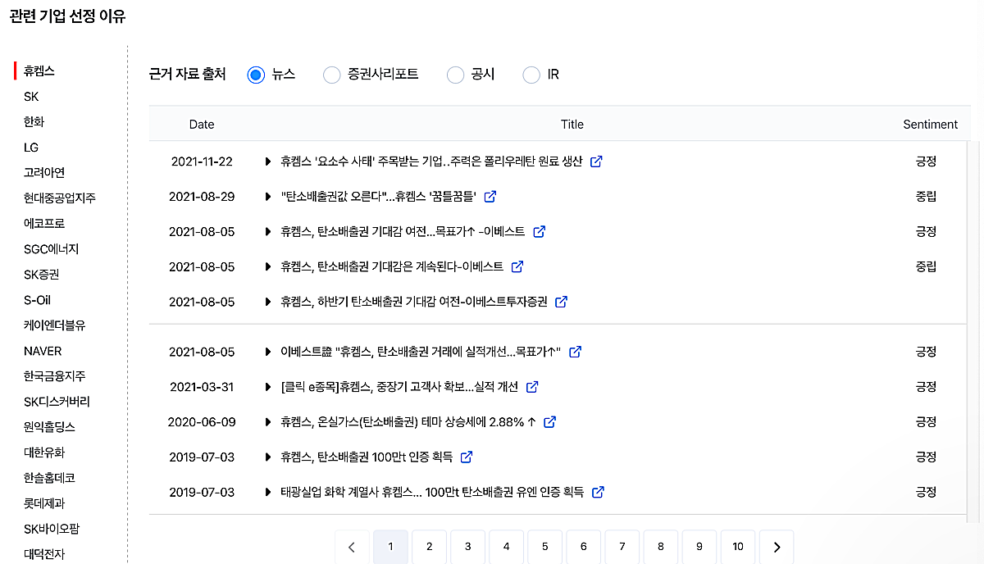This screenshot has height=564, width=984.
Task: Select LG in the company list
Action: click(31, 148)
